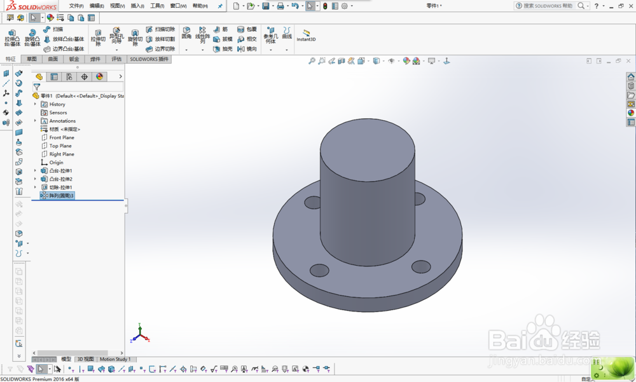Open the 视图(V) menu

(117, 6)
